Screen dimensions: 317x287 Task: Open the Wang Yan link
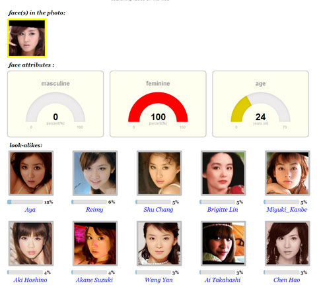158,280
